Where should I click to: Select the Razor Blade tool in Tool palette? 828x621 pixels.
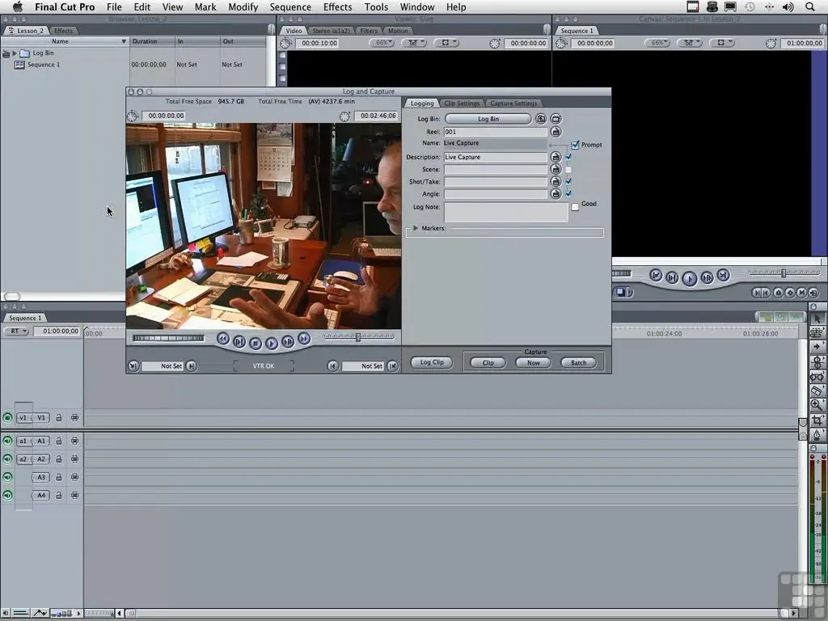[817, 391]
